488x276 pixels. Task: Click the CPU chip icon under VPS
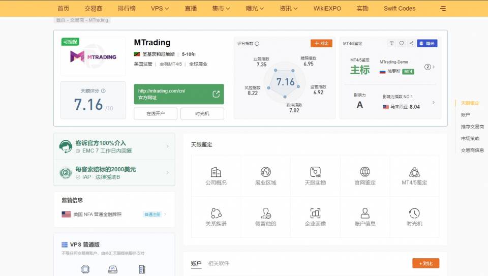pyautogui.click(x=85, y=269)
